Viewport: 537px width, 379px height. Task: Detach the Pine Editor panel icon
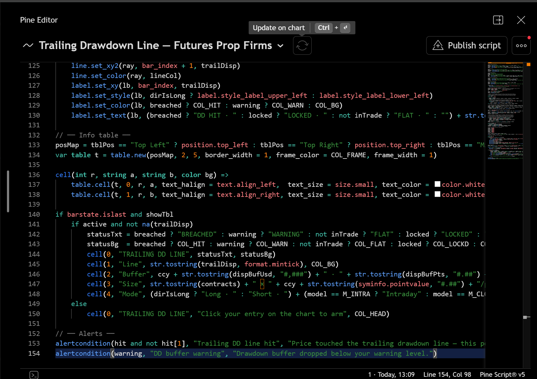498,20
